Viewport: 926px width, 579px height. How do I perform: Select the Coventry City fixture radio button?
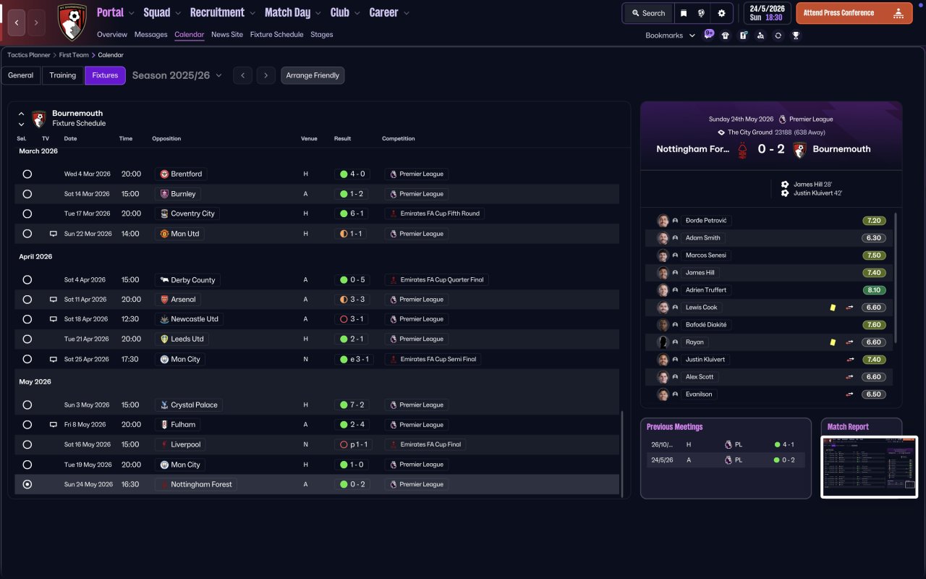click(x=27, y=214)
